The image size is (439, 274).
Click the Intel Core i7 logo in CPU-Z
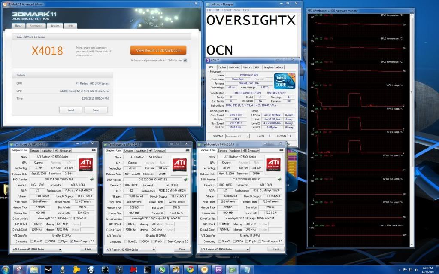285,81
